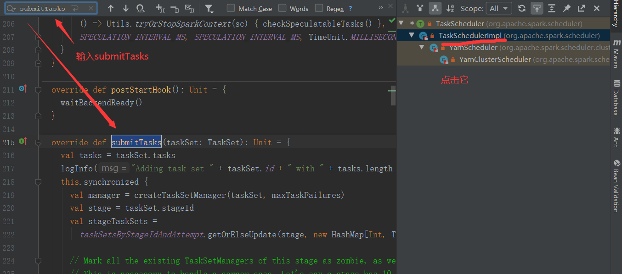
Task: Open the Maven tool window tab
Action: pos(616,55)
